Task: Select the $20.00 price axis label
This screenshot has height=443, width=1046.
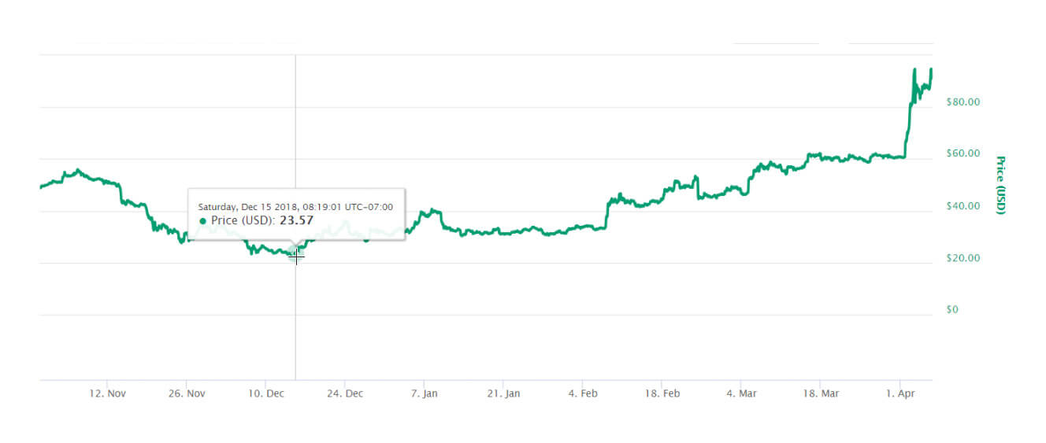Action: (x=963, y=258)
